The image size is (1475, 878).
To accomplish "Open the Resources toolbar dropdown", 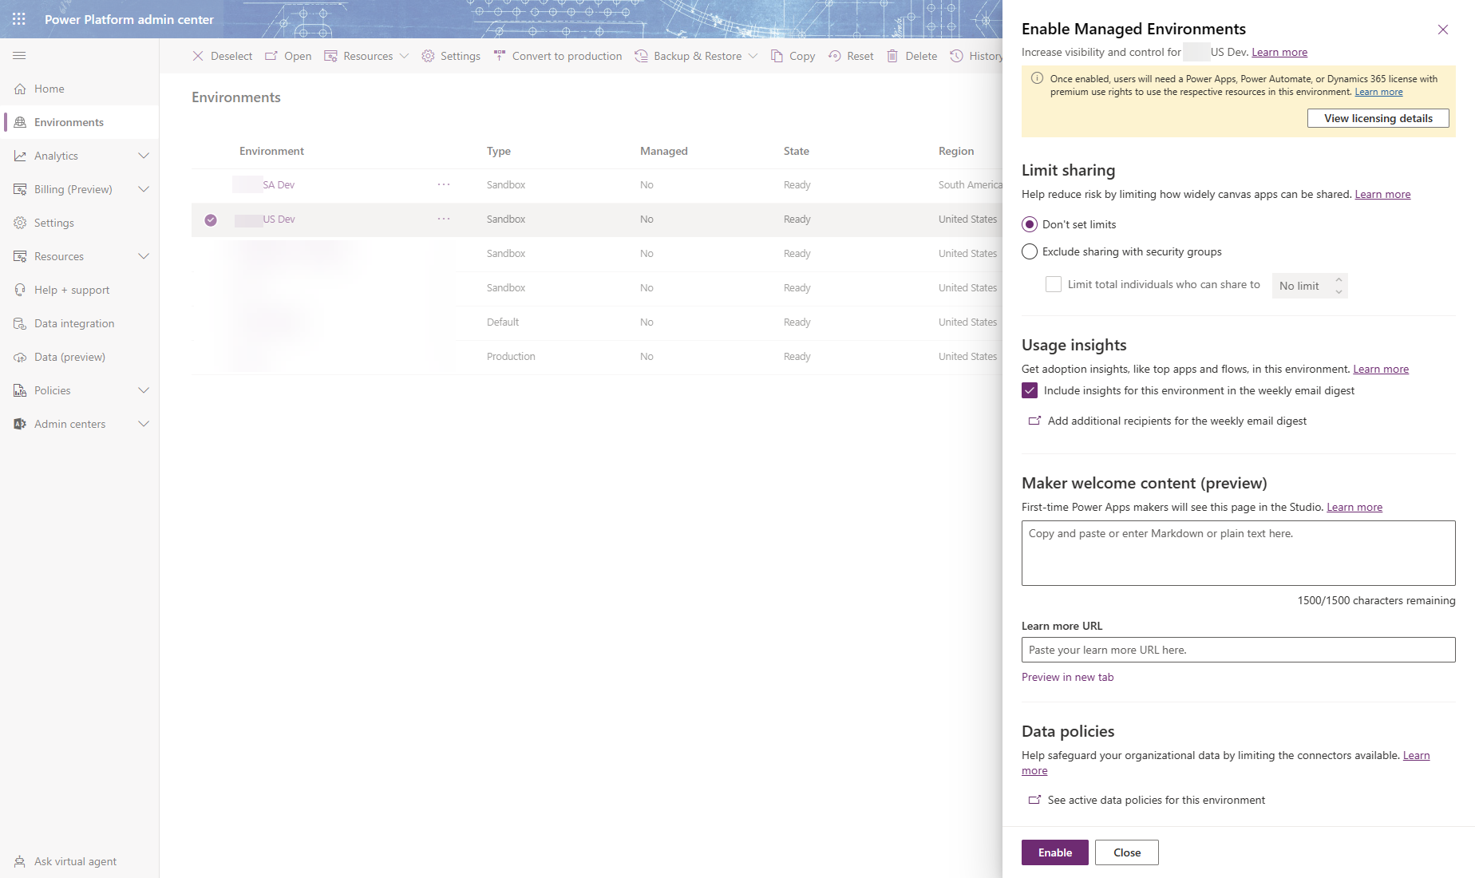I will point(366,56).
